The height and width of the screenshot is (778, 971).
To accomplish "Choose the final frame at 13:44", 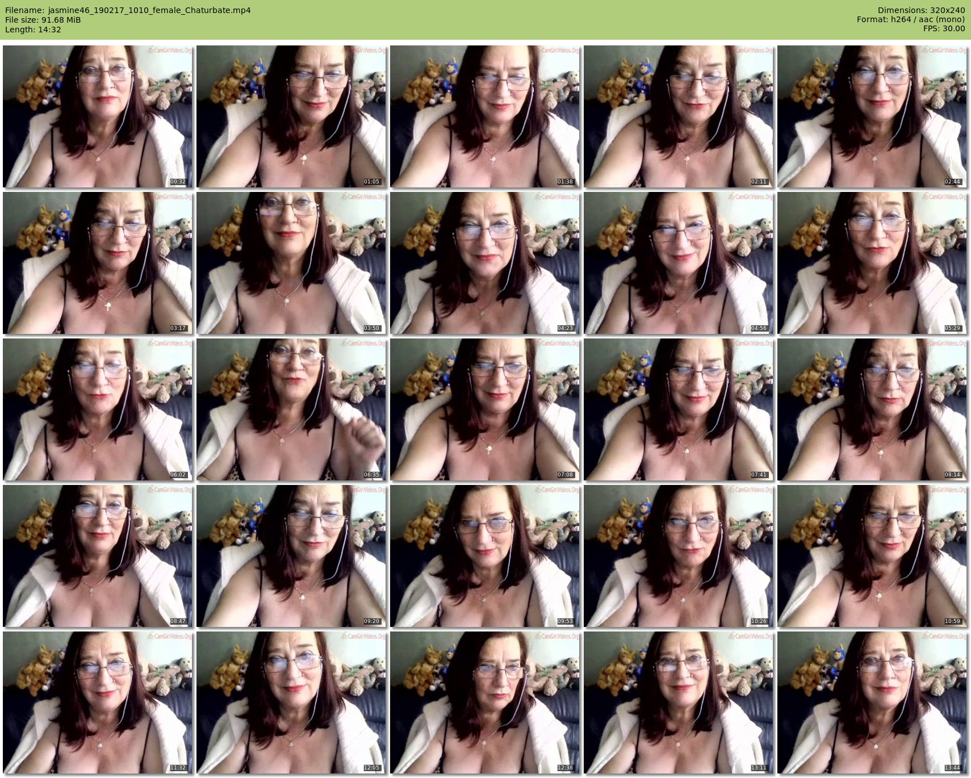I will click(872, 702).
